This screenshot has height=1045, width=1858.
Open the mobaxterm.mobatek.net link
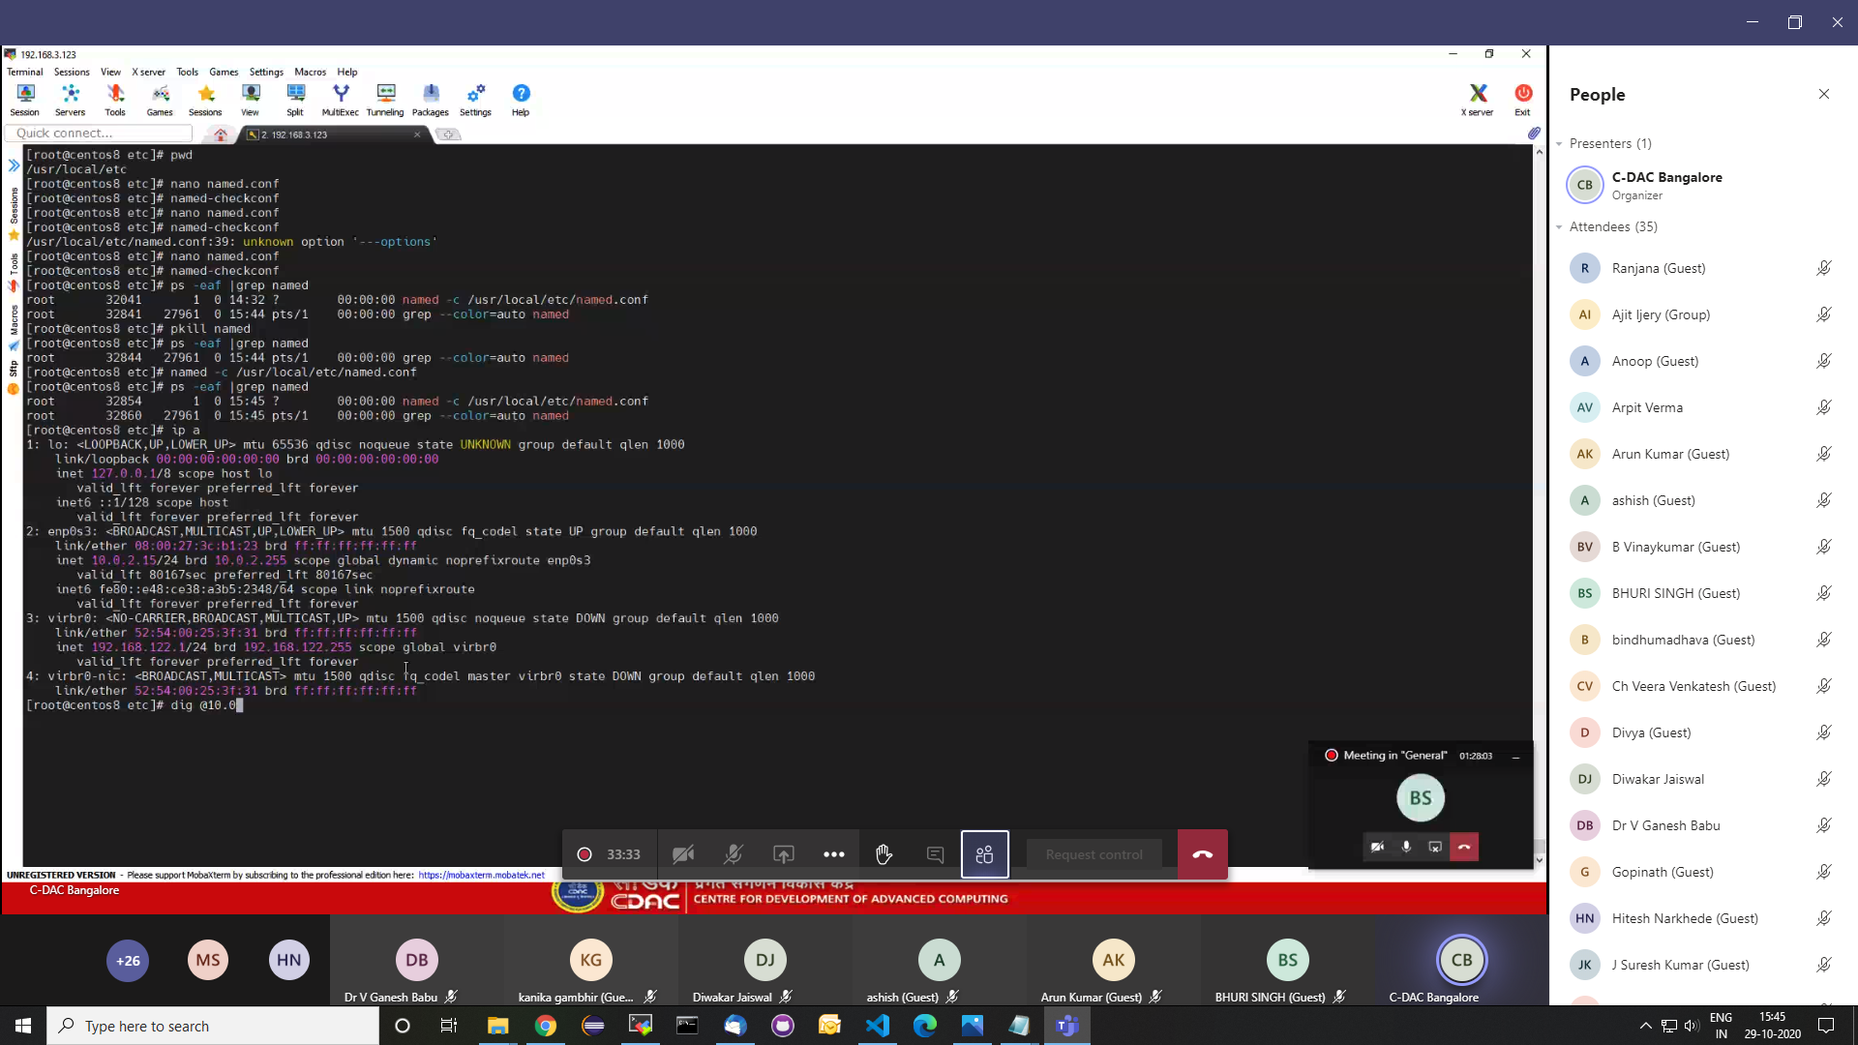481,875
